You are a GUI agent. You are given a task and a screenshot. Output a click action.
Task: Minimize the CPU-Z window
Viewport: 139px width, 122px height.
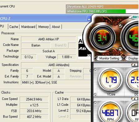[89, 19]
